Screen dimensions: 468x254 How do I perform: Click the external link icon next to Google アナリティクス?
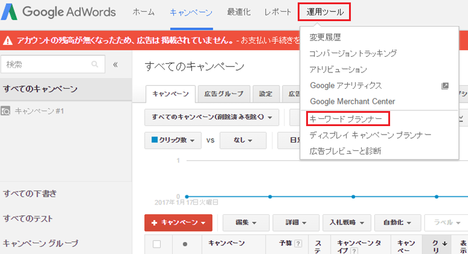point(444,86)
